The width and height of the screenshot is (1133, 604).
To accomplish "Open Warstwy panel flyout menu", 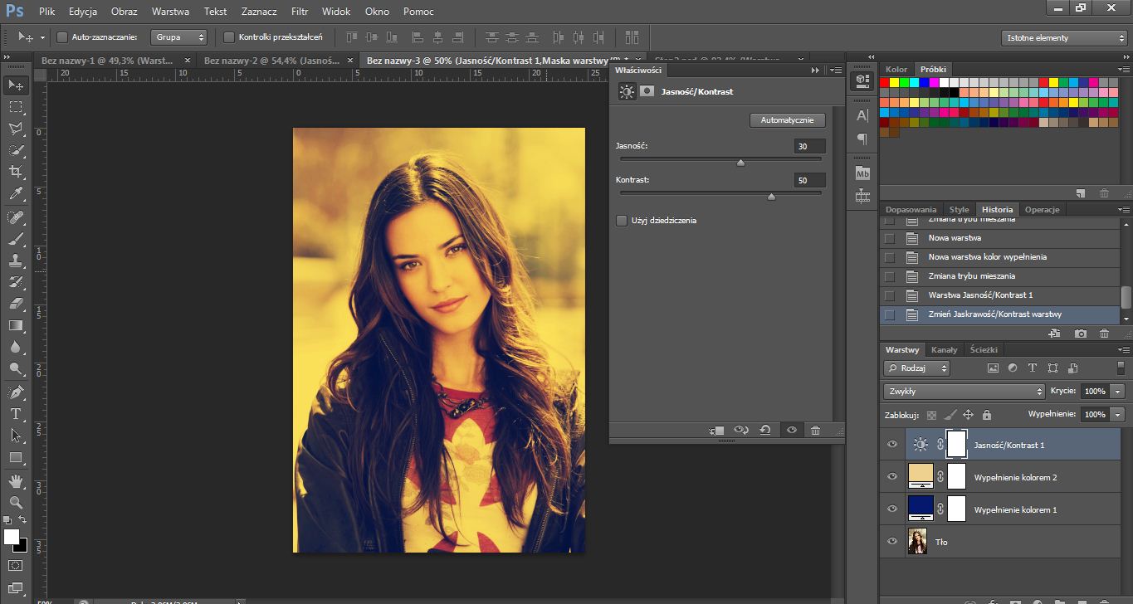I will [1123, 350].
